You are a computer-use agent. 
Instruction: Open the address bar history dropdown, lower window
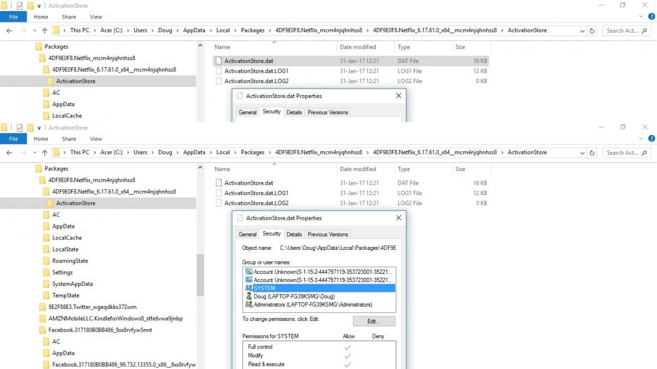[582, 153]
